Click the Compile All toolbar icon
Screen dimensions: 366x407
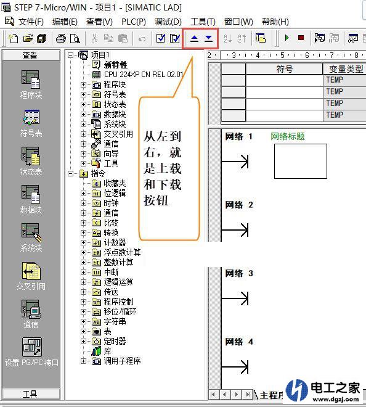click(x=175, y=38)
